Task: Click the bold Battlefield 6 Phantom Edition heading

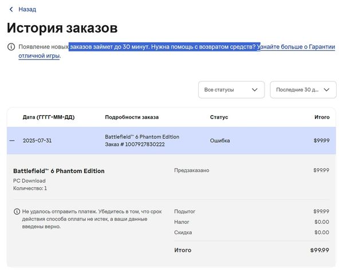Action: point(59,171)
